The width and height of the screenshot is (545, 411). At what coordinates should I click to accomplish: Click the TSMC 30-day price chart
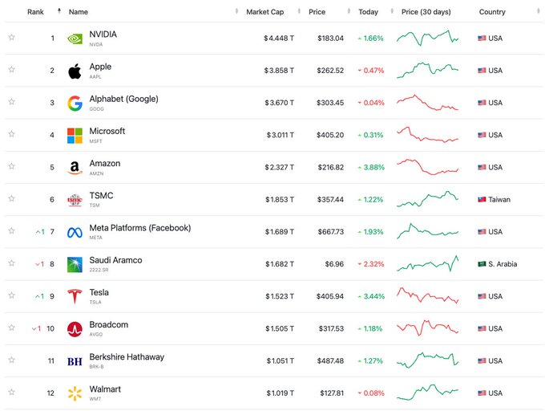[x=428, y=198]
